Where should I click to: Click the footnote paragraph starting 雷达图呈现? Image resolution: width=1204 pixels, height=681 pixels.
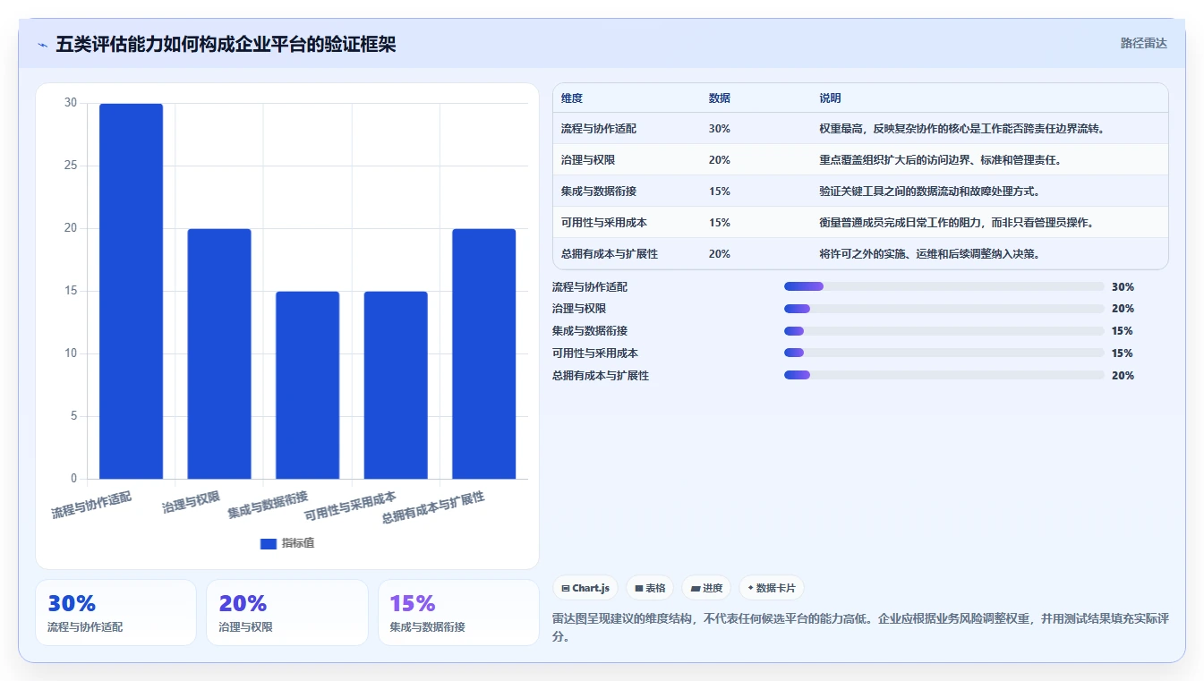(861, 628)
